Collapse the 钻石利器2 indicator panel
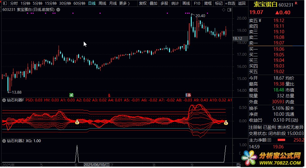This screenshot has height=168, width=306. point(4,141)
